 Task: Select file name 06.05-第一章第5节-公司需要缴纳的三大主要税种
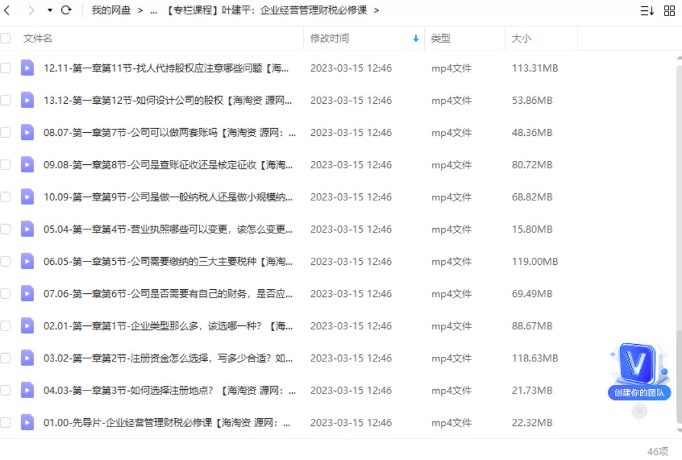[x=168, y=262]
